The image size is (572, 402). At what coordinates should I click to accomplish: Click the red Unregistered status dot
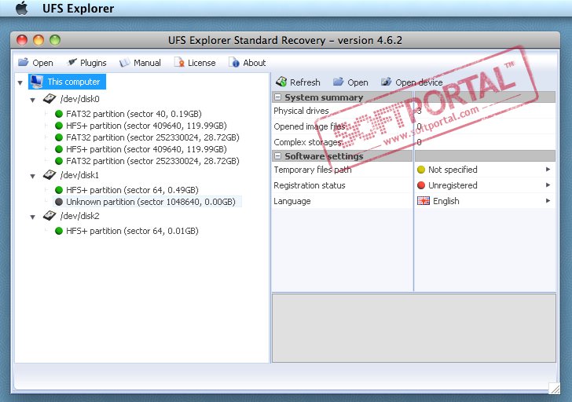(421, 185)
